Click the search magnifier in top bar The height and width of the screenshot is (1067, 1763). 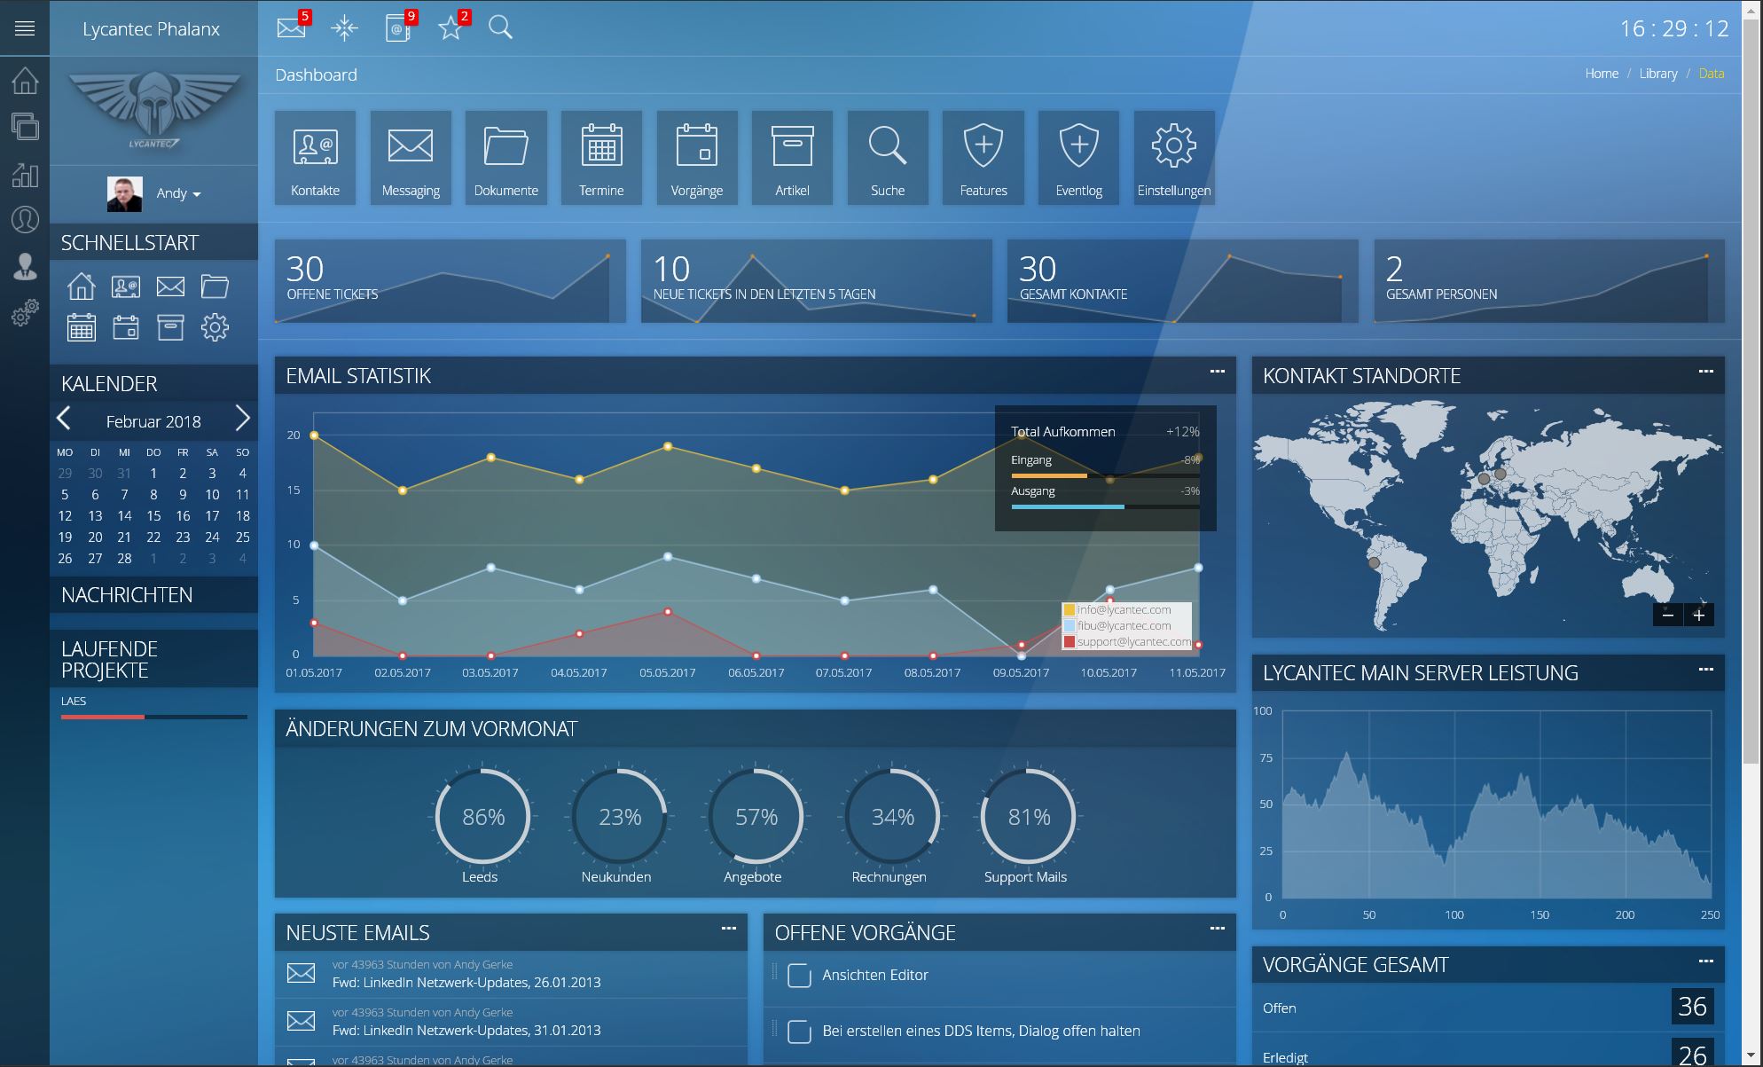pyautogui.click(x=500, y=27)
